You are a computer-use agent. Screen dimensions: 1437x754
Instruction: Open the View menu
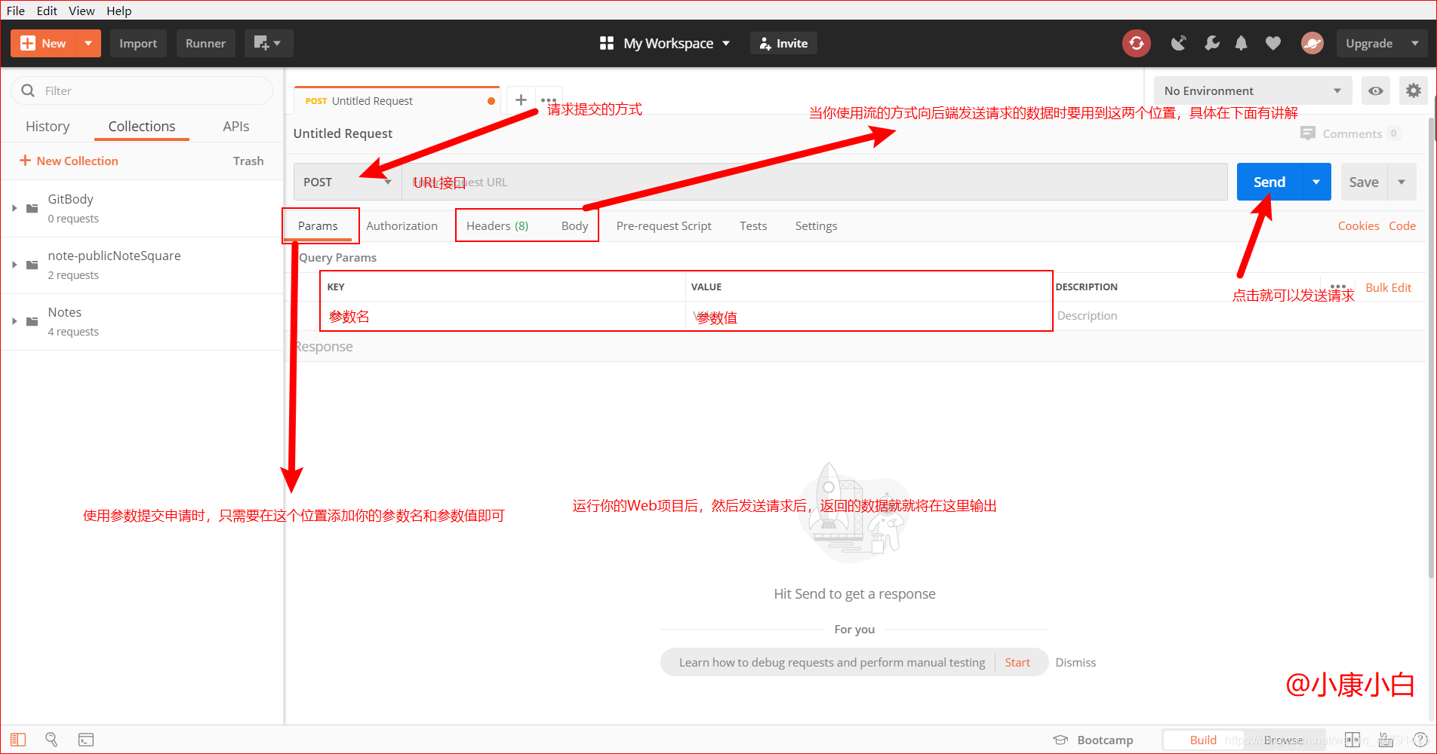(82, 11)
